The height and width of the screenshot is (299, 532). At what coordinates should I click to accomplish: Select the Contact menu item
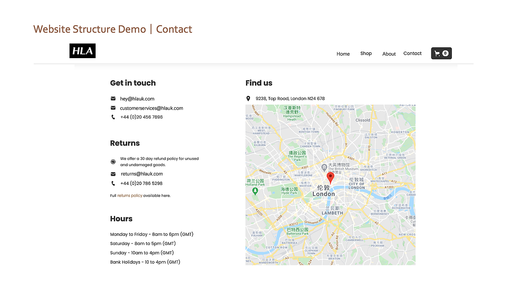pyautogui.click(x=412, y=53)
